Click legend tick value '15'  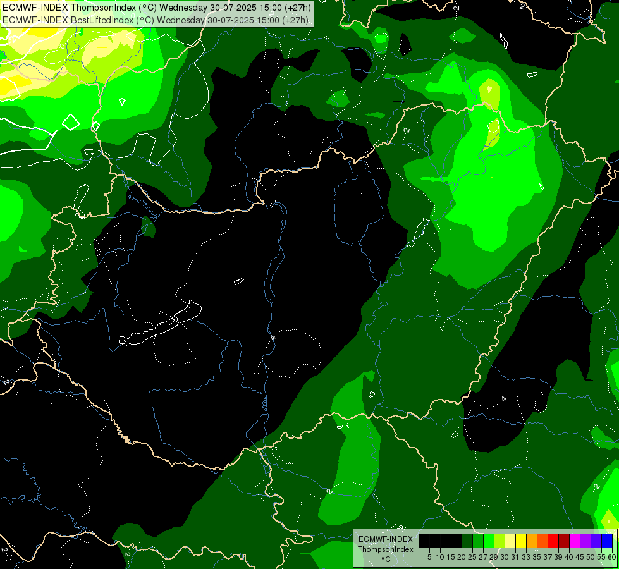451,557
